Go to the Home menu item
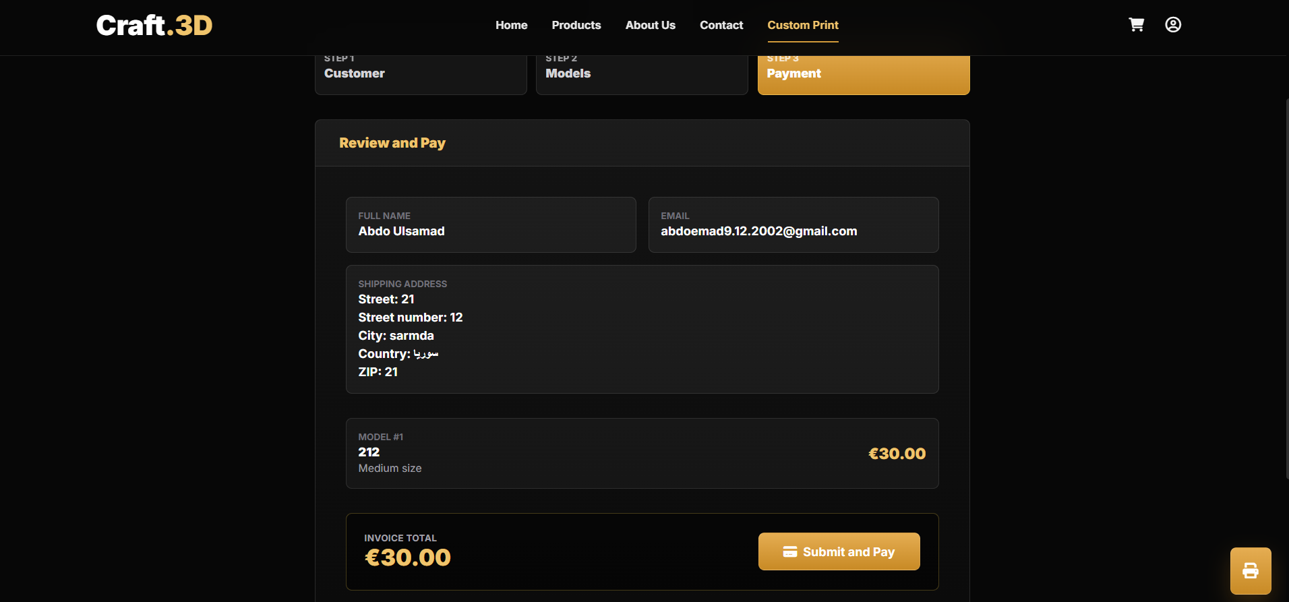Viewport: 1289px width, 602px height. coord(512,25)
